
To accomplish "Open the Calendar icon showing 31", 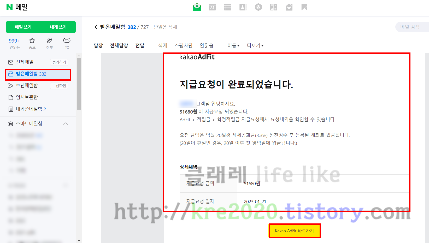I will coord(212,7).
